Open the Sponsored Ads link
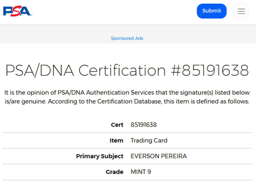The image size is (256, 188). point(127,38)
